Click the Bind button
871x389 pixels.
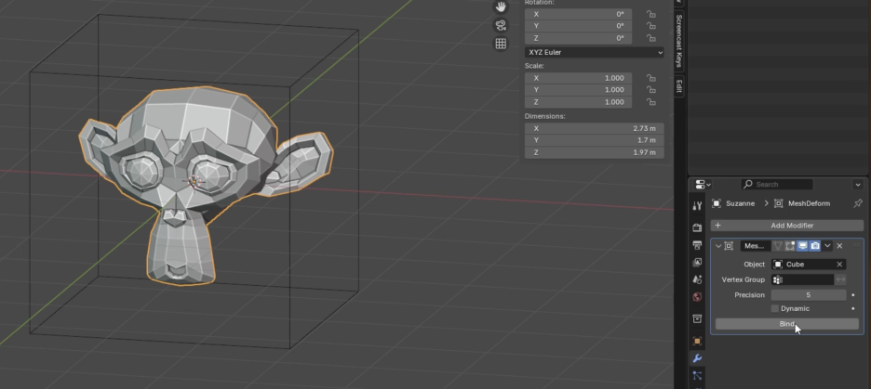pos(786,324)
